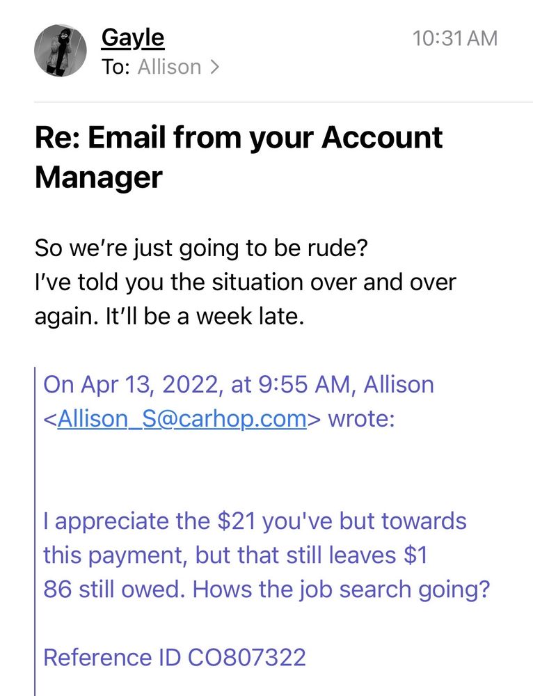Image resolution: width=533 pixels, height=696 pixels.
Task: Click the 10:31 AM timestamp
Action: point(455,38)
